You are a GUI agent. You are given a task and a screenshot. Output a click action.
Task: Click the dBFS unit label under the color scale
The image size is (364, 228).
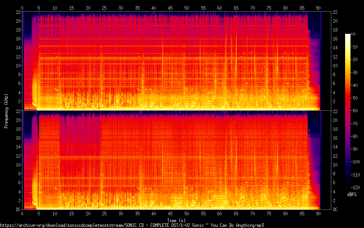tap(351, 195)
